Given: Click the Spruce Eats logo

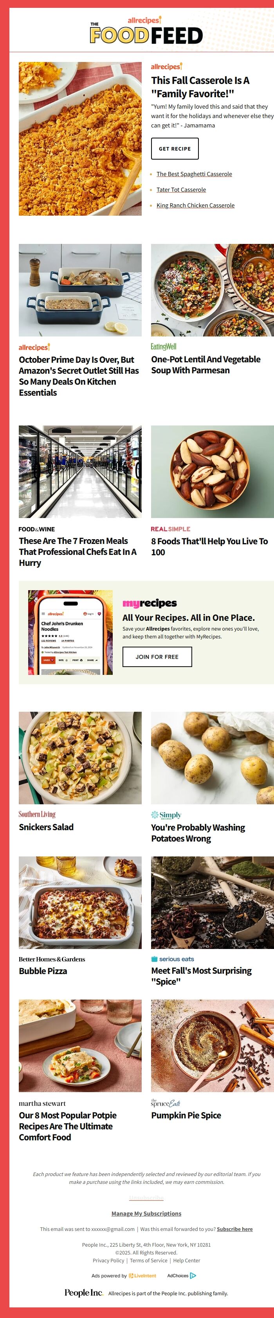Looking at the screenshot, I should pyautogui.click(x=165, y=1103).
